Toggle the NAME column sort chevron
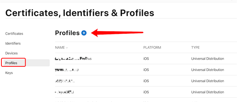Viewport: 237px width, 102px height. [x=67, y=48]
